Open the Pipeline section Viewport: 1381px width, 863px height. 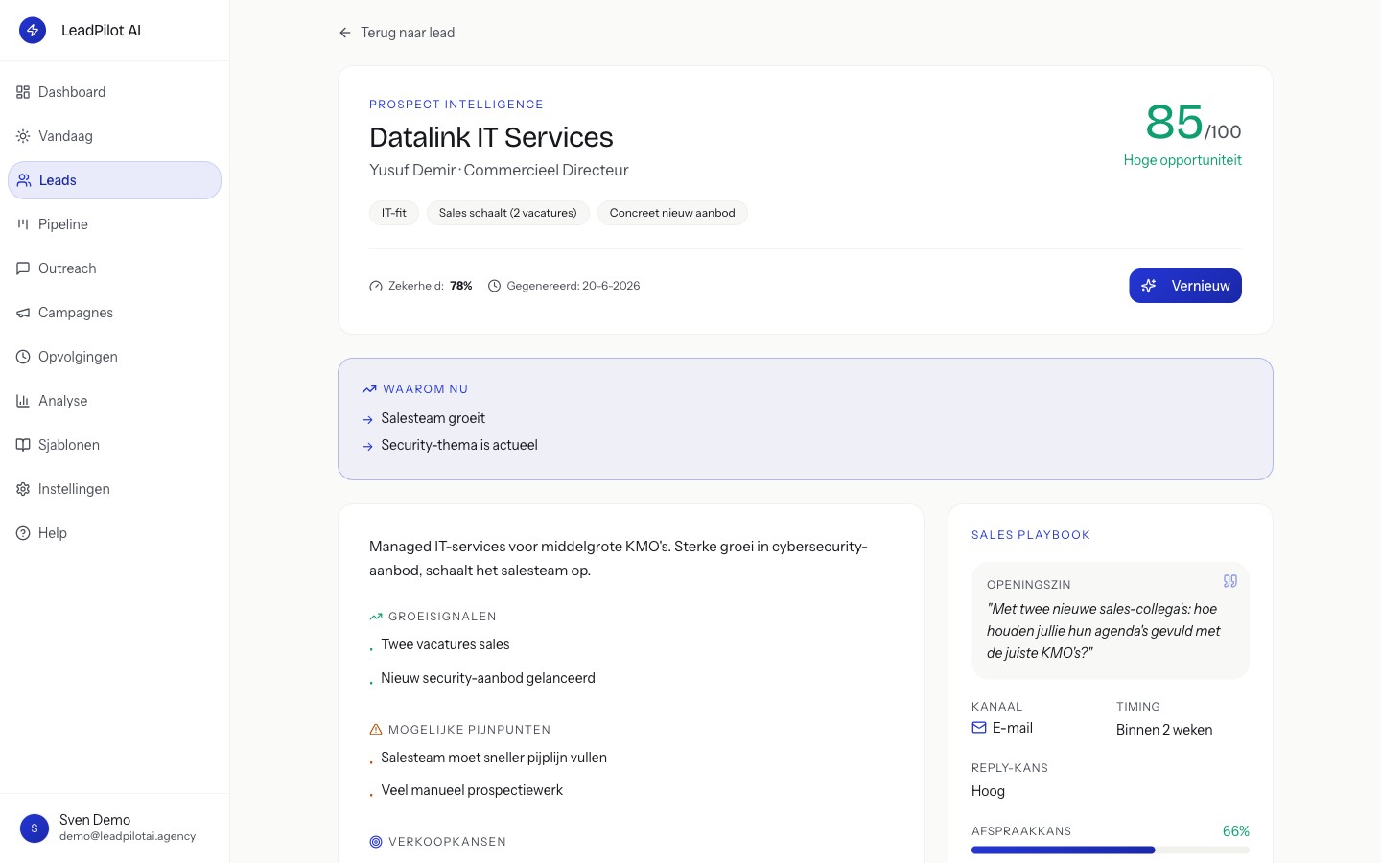tap(114, 224)
